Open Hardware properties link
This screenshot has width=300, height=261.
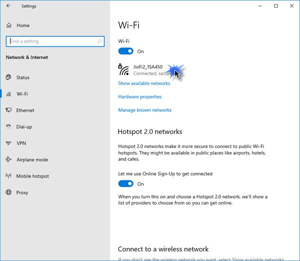point(140,97)
